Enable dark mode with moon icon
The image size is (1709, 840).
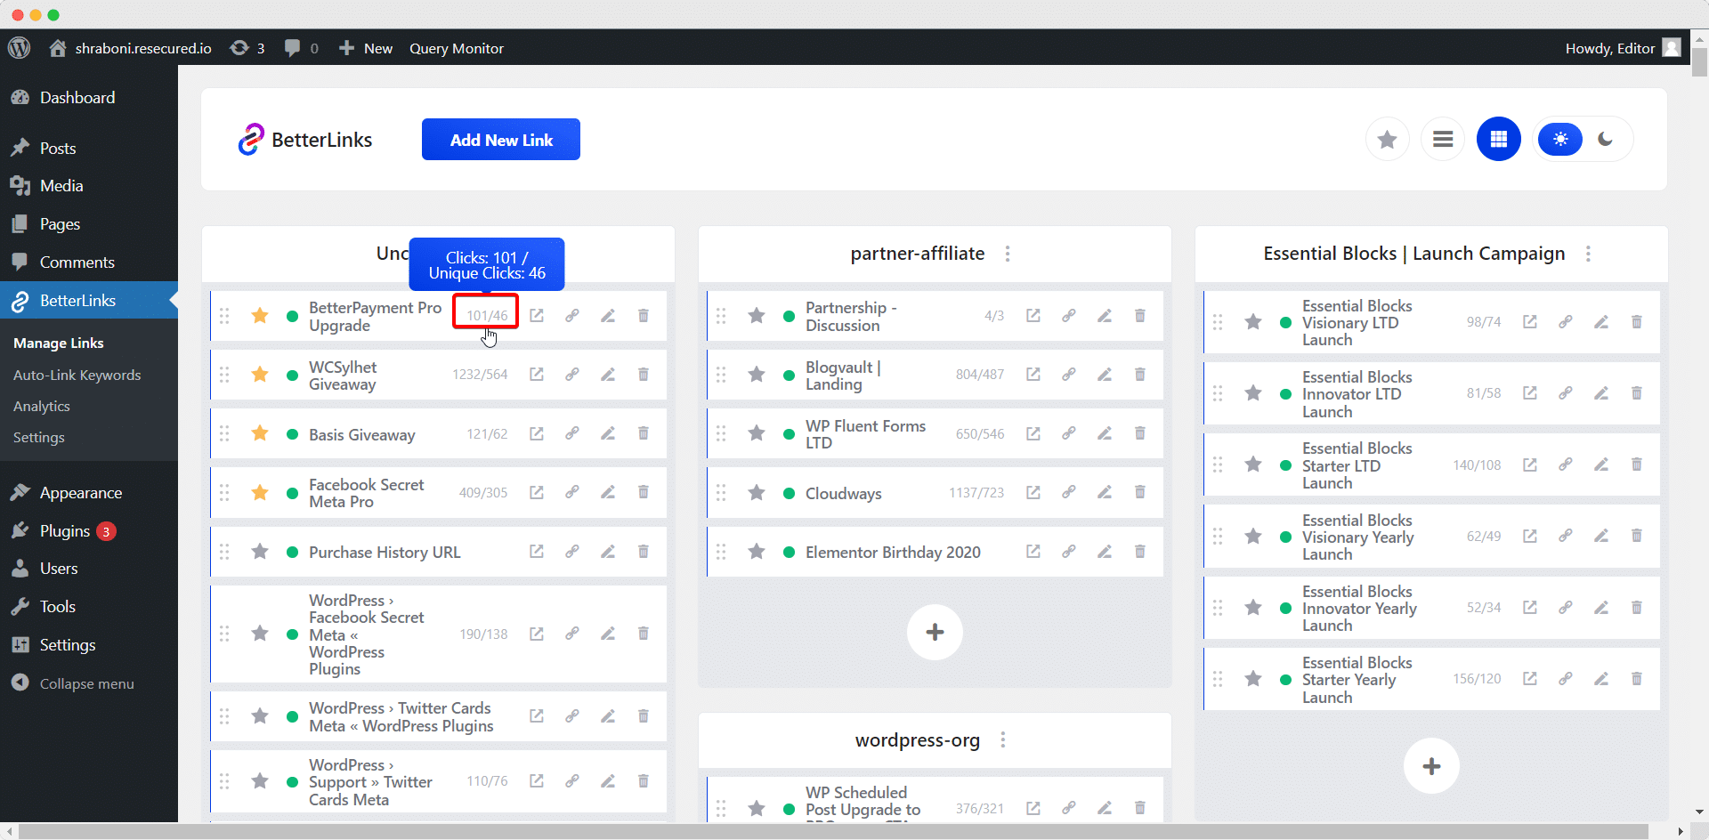coord(1606,140)
